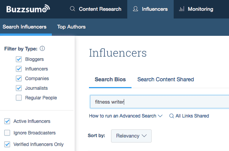Expand How to run an Advanced Search
The image size is (229, 151).
pyautogui.click(x=126, y=116)
